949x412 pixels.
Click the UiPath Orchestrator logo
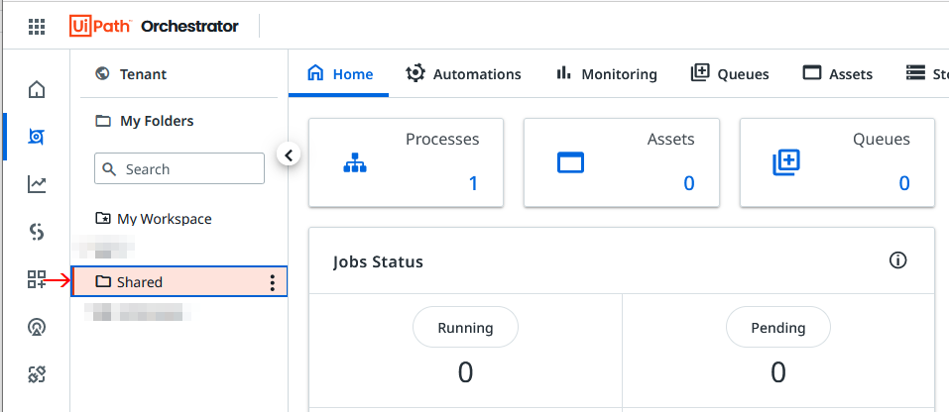154,27
